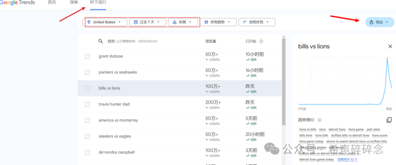
Task: Close the bills vs lions detail panel
Action: [x=390, y=46]
